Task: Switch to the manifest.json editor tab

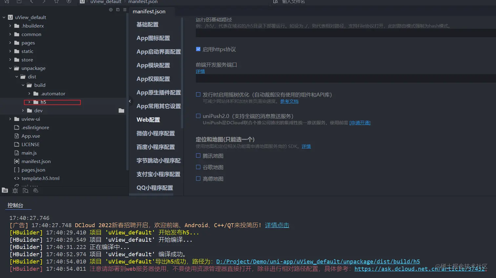Action: 150,11
